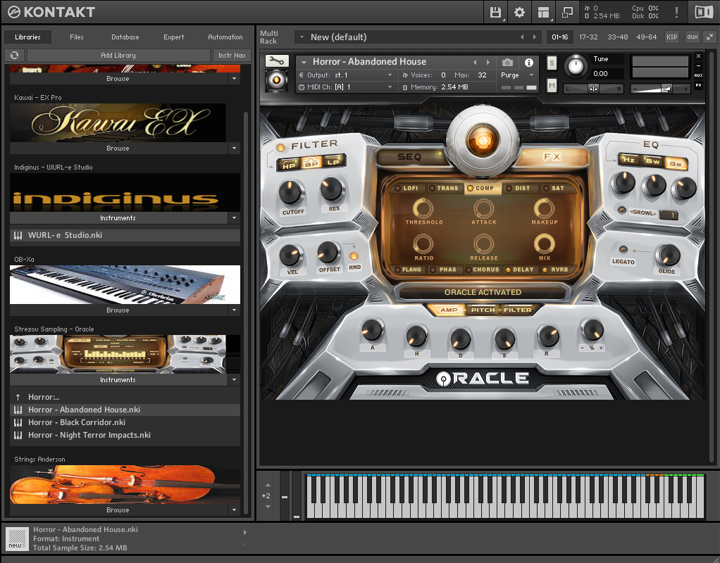The width and height of the screenshot is (720, 563).
Task: Click the save disk icon in header
Action: pyautogui.click(x=495, y=12)
